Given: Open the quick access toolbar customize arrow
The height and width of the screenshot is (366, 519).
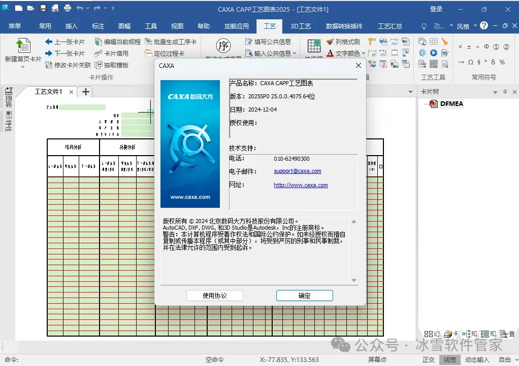Looking at the screenshot, I should point(113,8).
